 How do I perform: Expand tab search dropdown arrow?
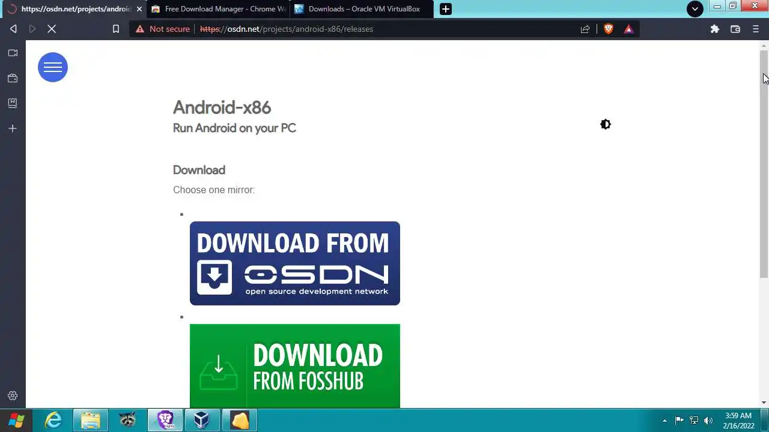click(695, 9)
